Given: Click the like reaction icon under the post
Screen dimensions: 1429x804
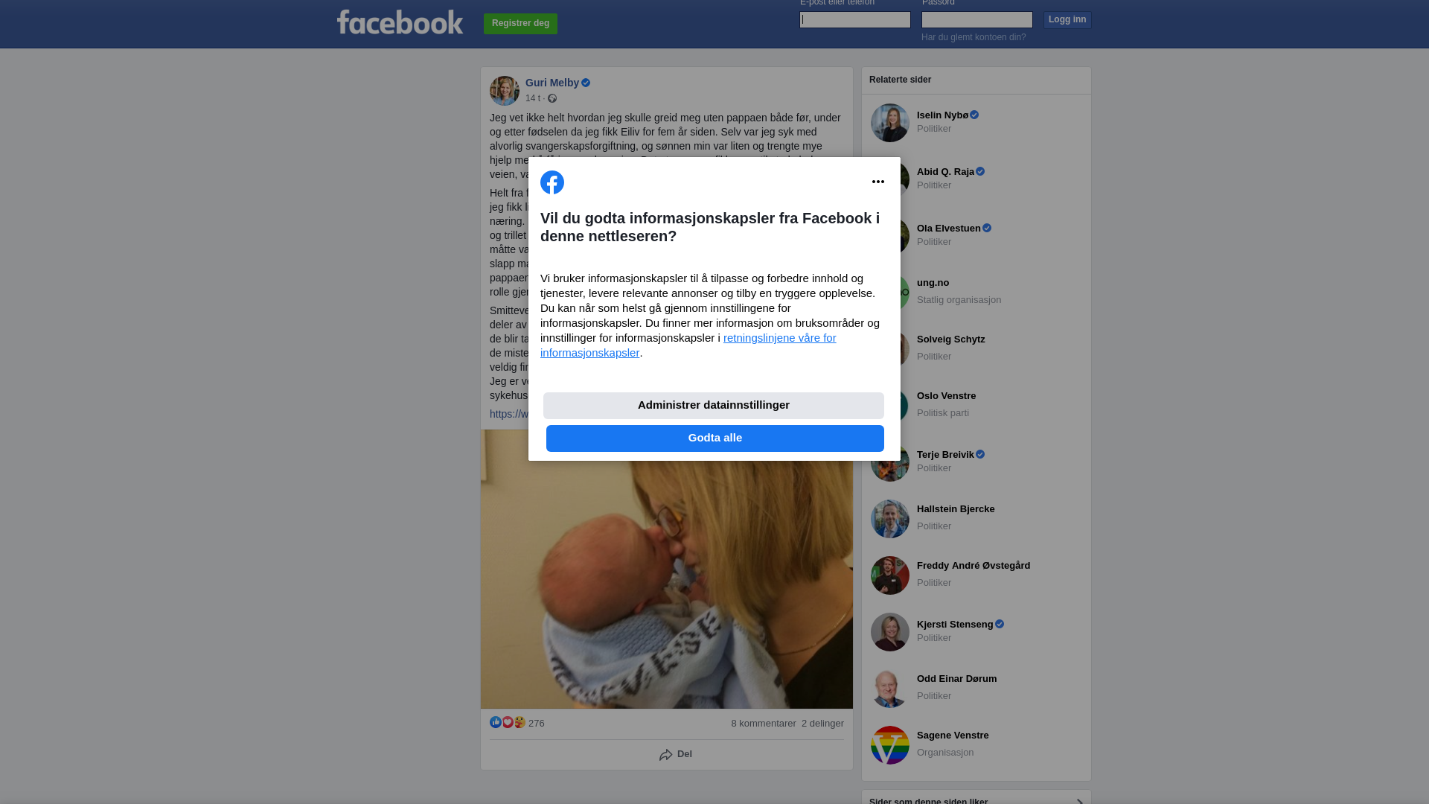Looking at the screenshot, I should [496, 722].
